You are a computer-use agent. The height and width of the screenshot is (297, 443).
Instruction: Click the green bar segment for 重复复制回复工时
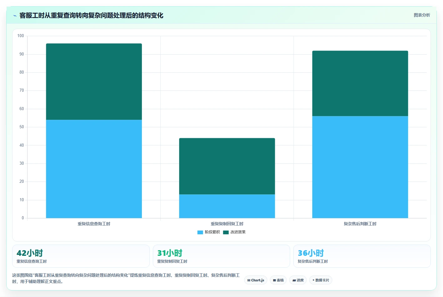click(227, 166)
